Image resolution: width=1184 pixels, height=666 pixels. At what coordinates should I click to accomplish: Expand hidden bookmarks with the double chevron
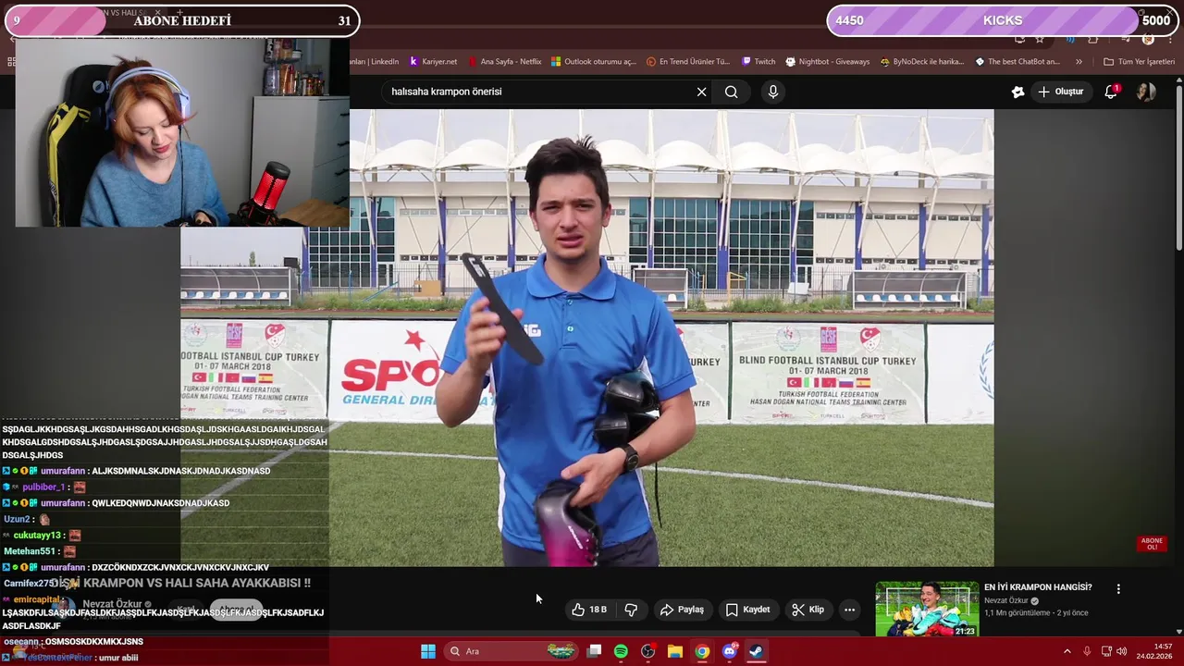[x=1079, y=62]
